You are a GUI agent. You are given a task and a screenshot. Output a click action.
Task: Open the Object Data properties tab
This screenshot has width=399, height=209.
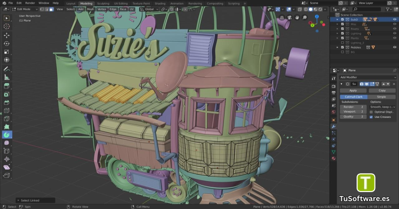coord(334,152)
